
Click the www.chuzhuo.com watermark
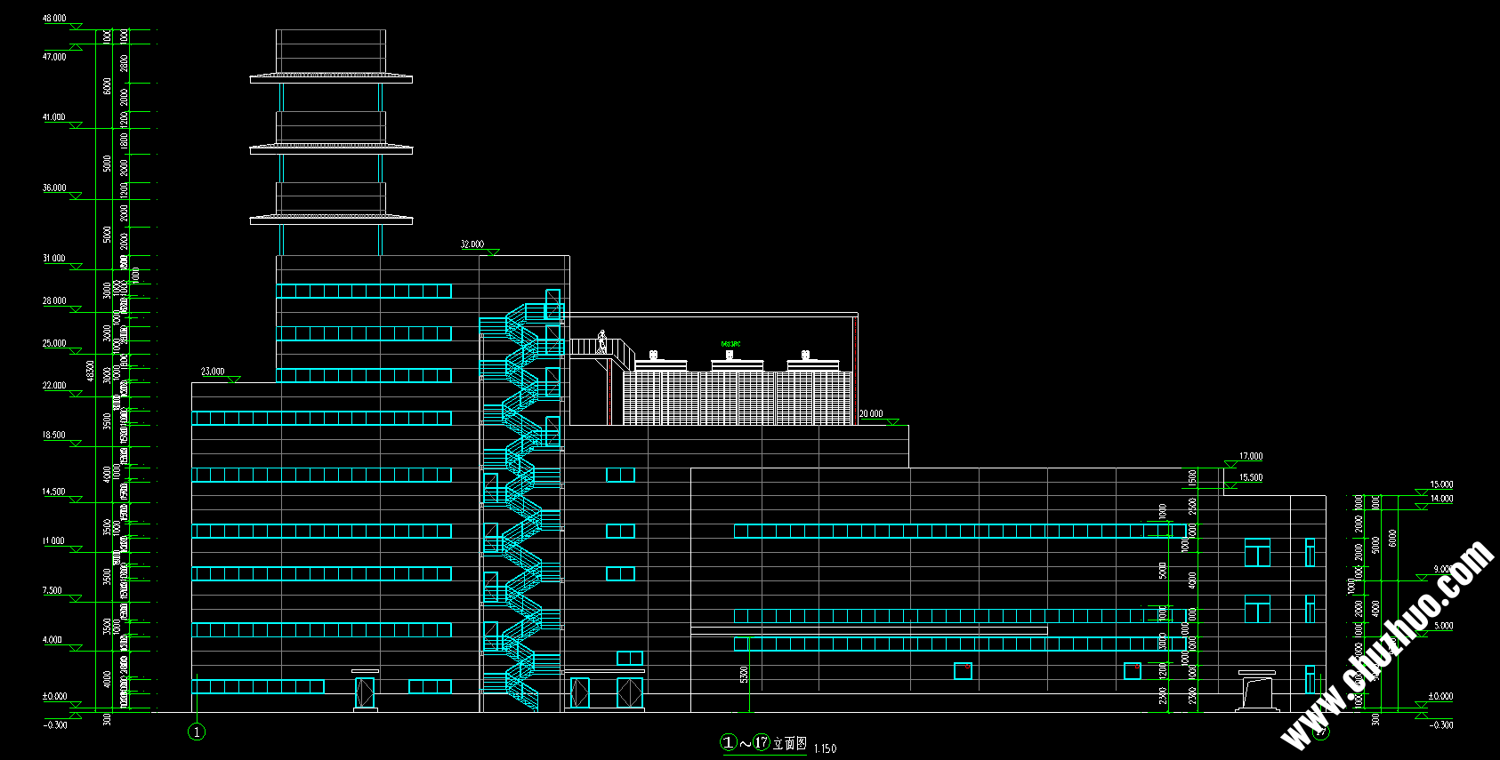1388,644
